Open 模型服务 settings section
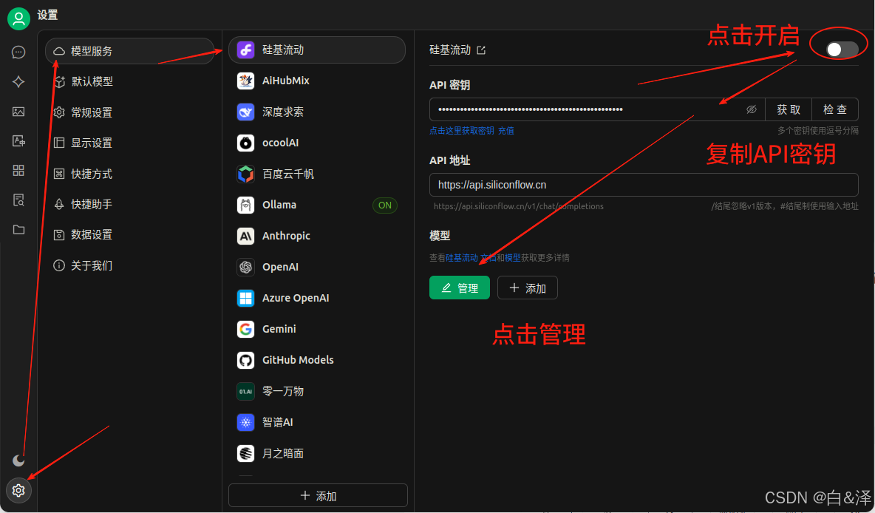The height and width of the screenshot is (513, 875). pos(129,51)
